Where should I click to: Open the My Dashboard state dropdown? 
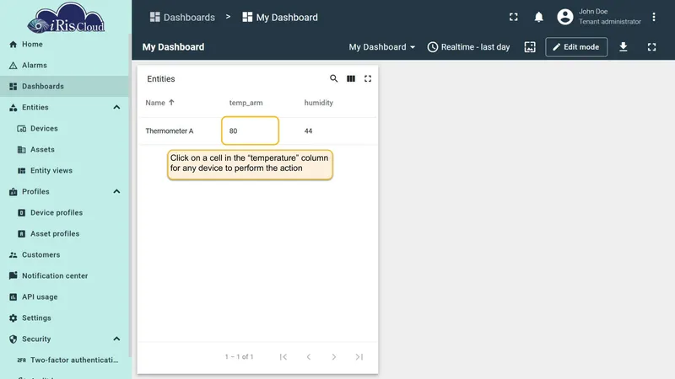382,47
